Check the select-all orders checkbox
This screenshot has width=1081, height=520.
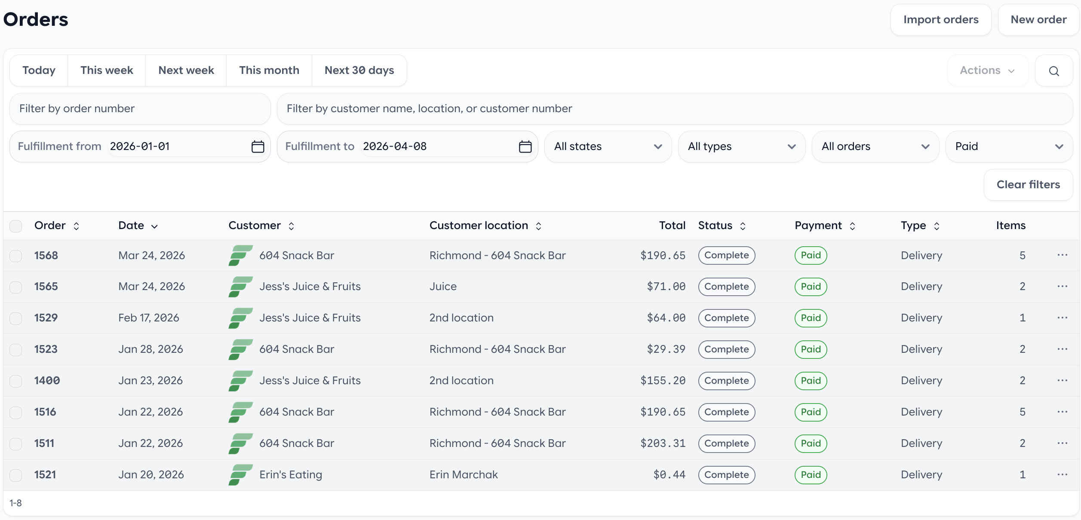pos(16,226)
